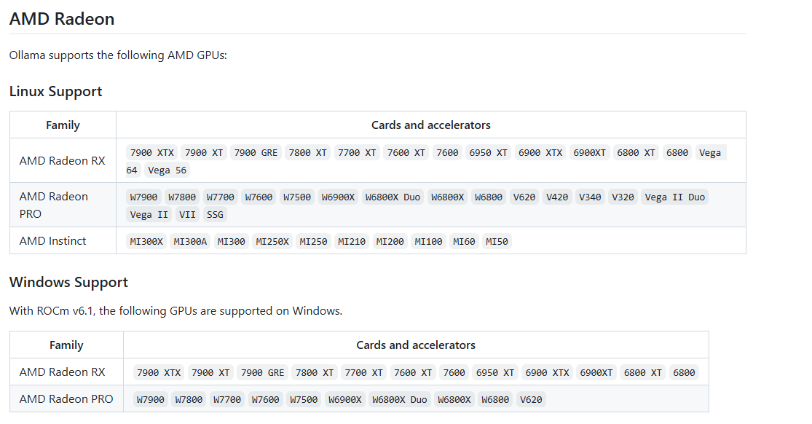Select AMD Radeon RX row label in Linux table
The image size is (812, 424).
pyautogui.click(x=62, y=161)
